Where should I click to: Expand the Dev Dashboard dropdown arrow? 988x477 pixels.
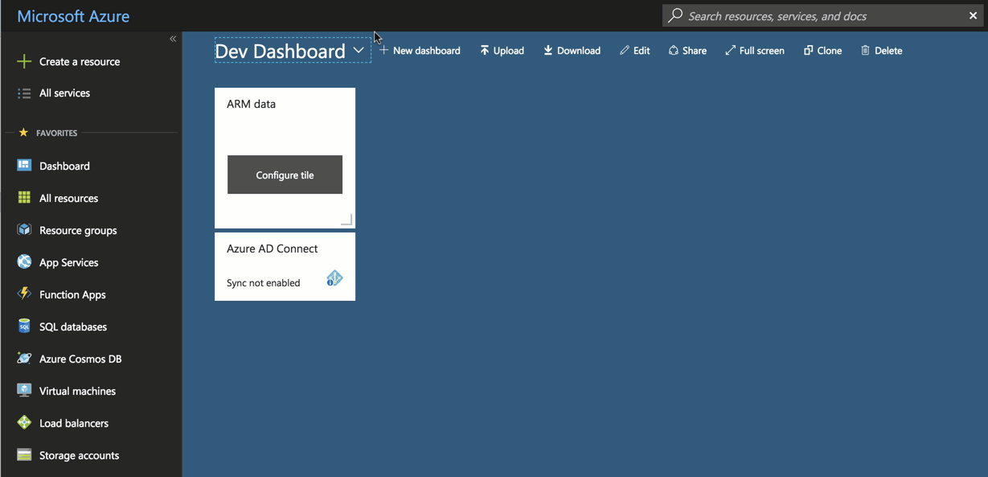click(359, 50)
